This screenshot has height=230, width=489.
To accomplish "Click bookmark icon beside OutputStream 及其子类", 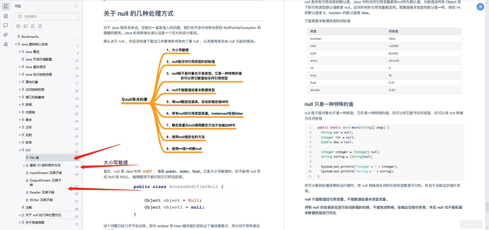I will click(27, 180).
